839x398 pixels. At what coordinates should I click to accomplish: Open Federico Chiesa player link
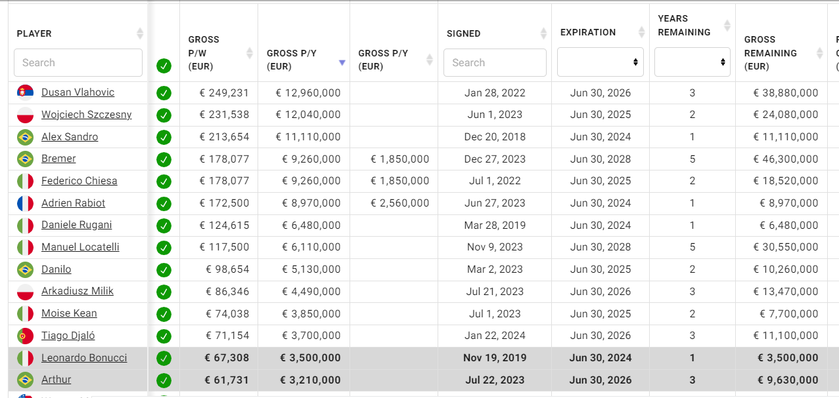[79, 181]
